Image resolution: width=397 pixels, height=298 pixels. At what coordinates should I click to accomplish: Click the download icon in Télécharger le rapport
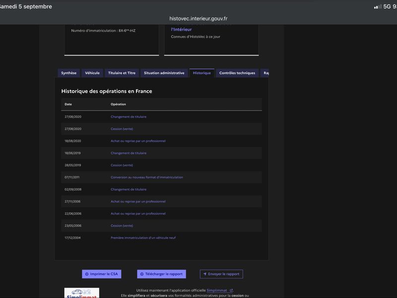tap(142, 274)
